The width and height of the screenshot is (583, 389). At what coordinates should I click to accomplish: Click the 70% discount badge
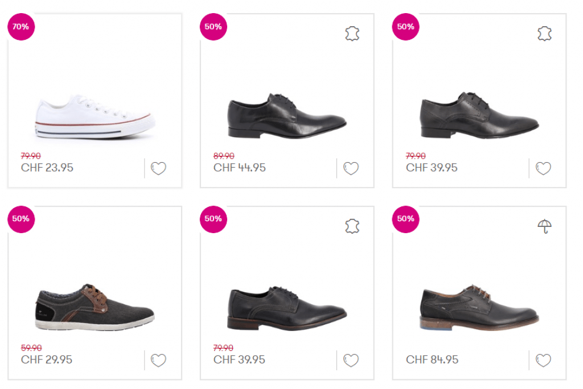point(21,27)
